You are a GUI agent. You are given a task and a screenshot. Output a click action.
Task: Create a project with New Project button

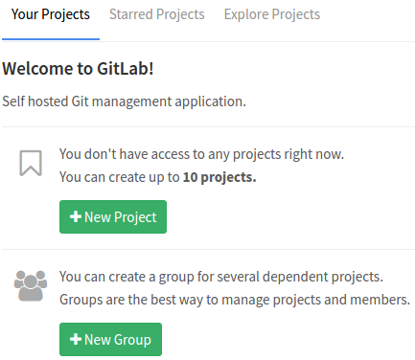pos(113,216)
